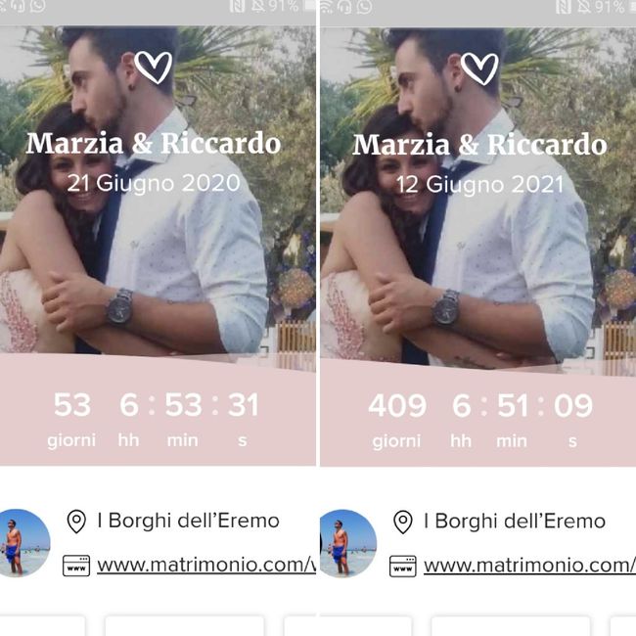Click the www browser icon on right panel

[x=403, y=566]
